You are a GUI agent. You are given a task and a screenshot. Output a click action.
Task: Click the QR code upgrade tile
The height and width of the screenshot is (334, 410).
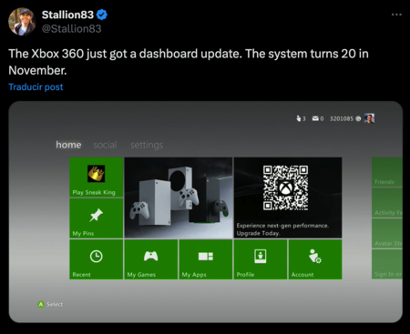(288, 197)
